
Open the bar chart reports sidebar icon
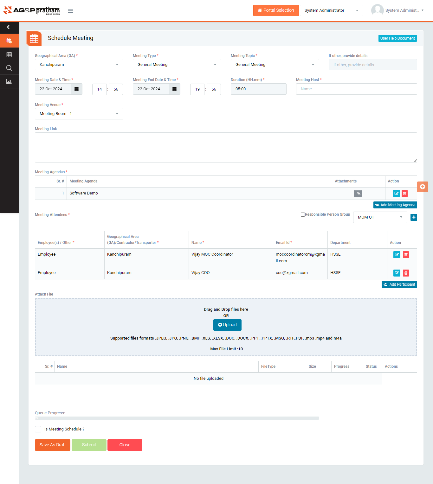coord(9,82)
